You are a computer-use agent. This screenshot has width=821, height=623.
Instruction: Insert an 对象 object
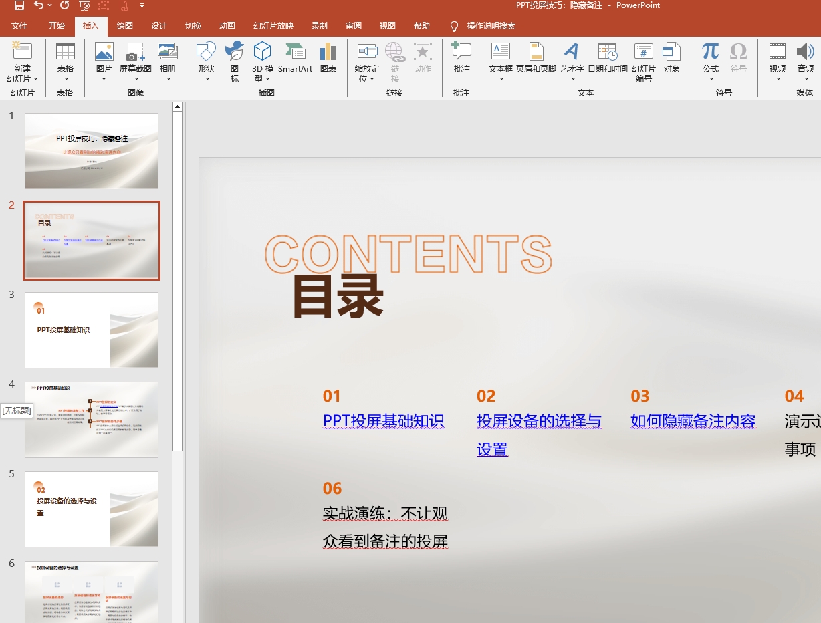[x=672, y=57]
